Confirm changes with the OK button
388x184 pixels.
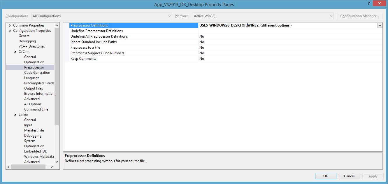[x=326, y=176]
